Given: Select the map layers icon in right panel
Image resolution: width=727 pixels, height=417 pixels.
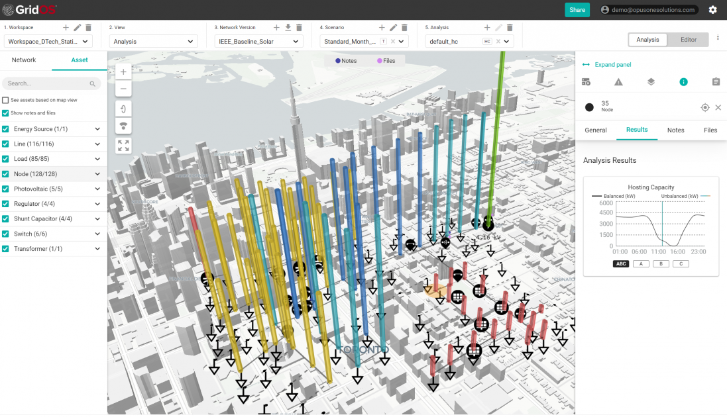Looking at the screenshot, I should pyautogui.click(x=650, y=81).
